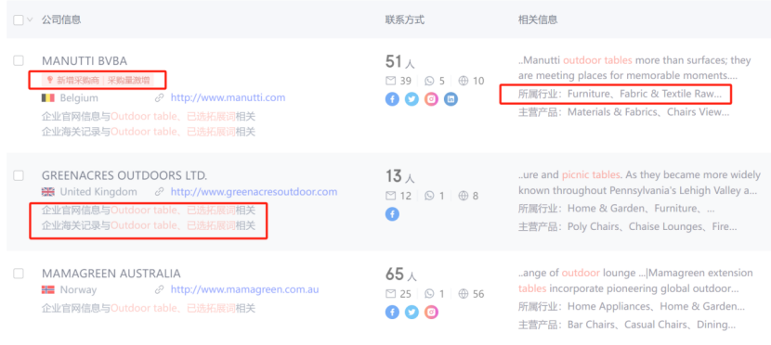Click Norway country label

78,289
